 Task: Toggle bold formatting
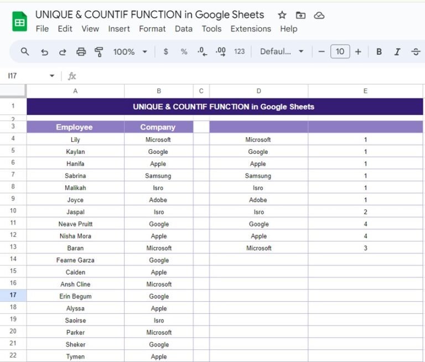tap(379, 51)
